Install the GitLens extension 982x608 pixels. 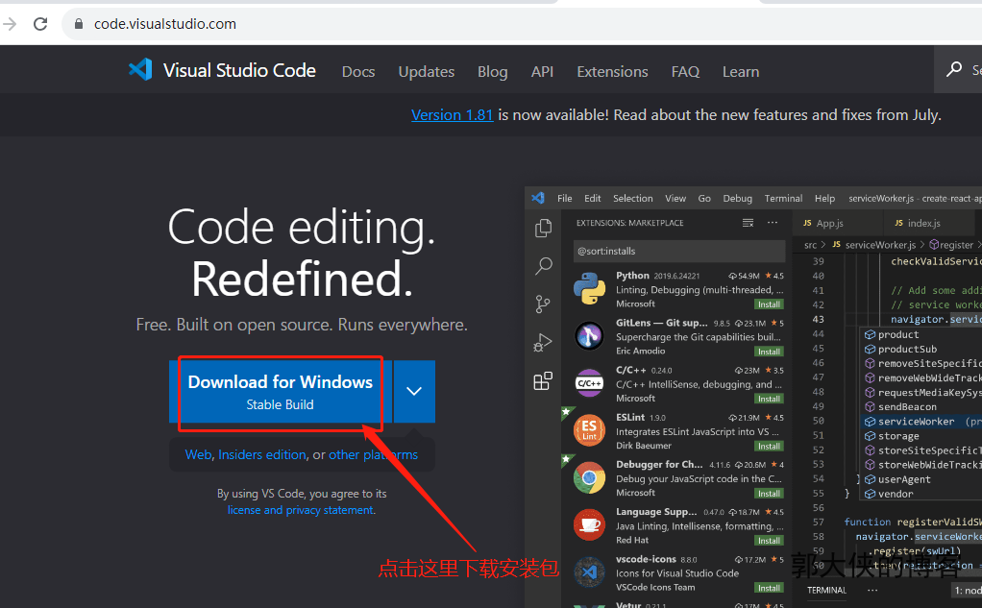tap(769, 352)
